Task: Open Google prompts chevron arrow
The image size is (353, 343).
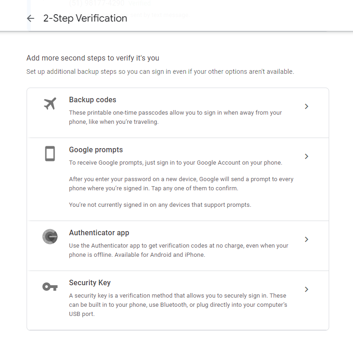Action: (x=307, y=156)
